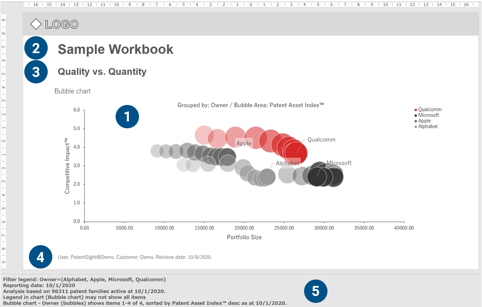Click the 'Portfolio Size' horizontal axis title
This screenshot has height=307, width=482.
tap(244, 237)
